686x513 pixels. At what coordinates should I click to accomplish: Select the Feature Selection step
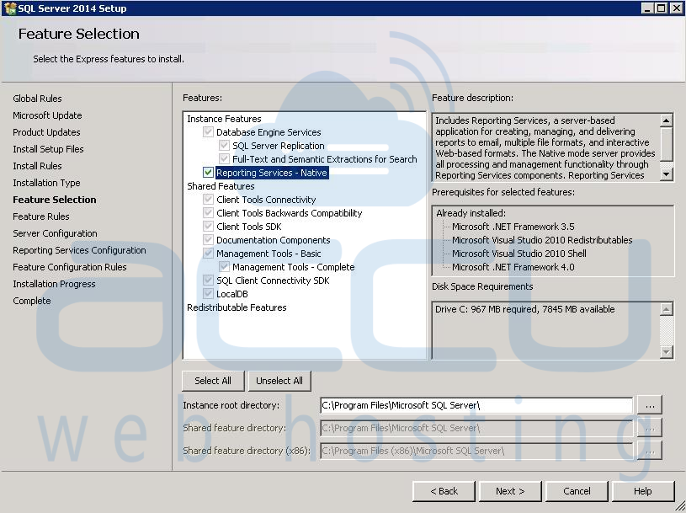(x=54, y=200)
